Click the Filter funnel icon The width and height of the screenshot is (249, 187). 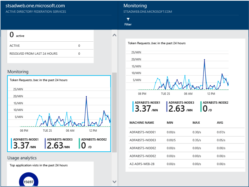(128, 19)
